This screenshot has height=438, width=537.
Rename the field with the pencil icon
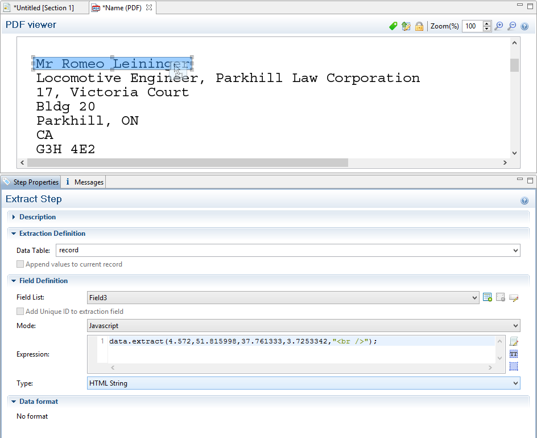coord(514,297)
